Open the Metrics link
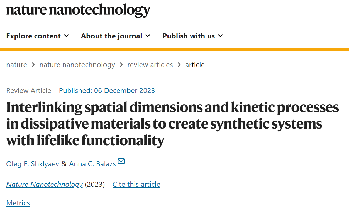 pos(18,203)
